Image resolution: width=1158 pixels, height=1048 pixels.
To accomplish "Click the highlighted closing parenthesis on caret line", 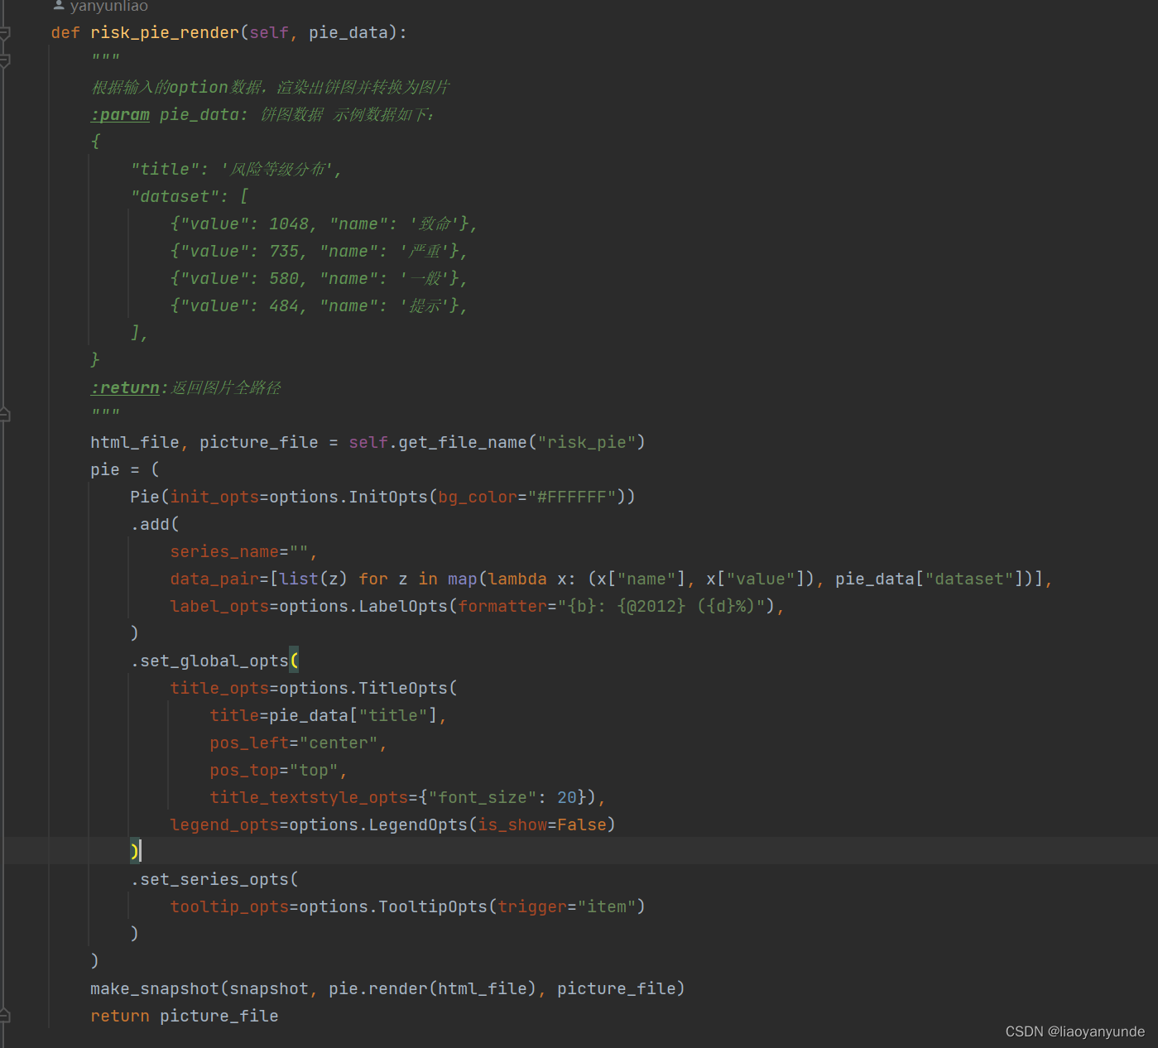I will coord(135,851).
